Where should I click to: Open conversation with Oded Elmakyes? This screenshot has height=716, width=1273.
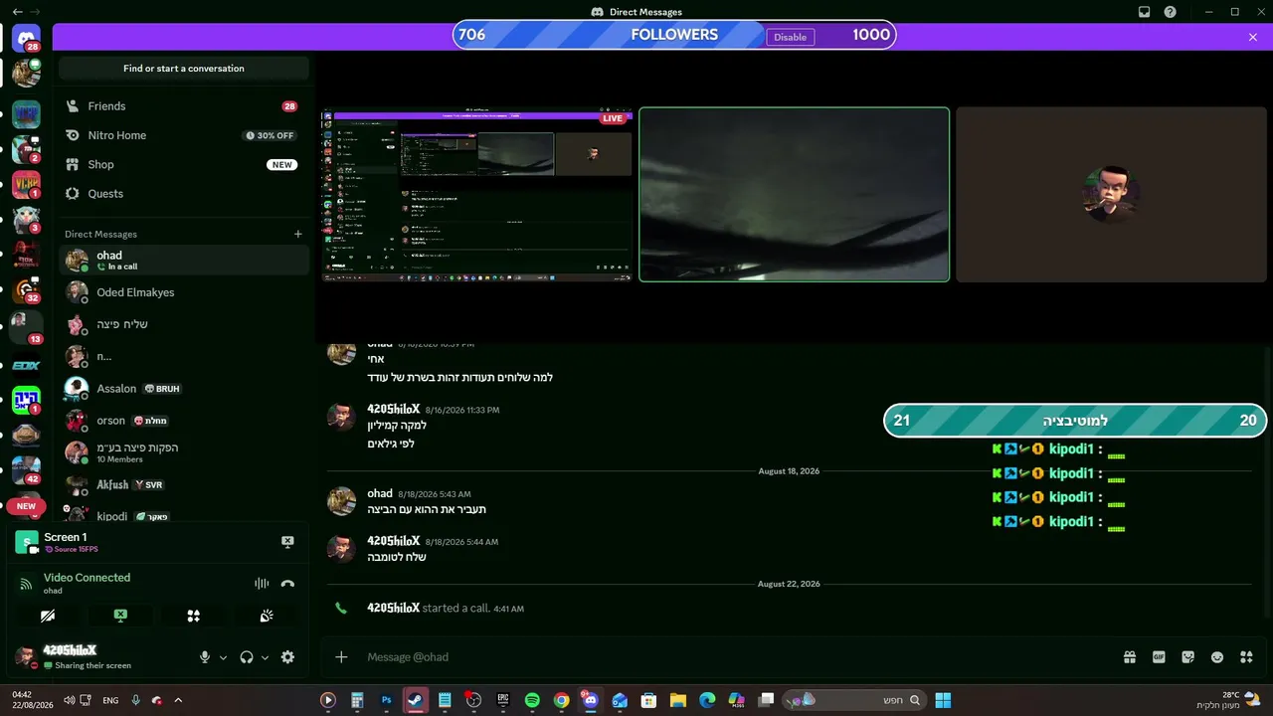click(x=183, y=292)
